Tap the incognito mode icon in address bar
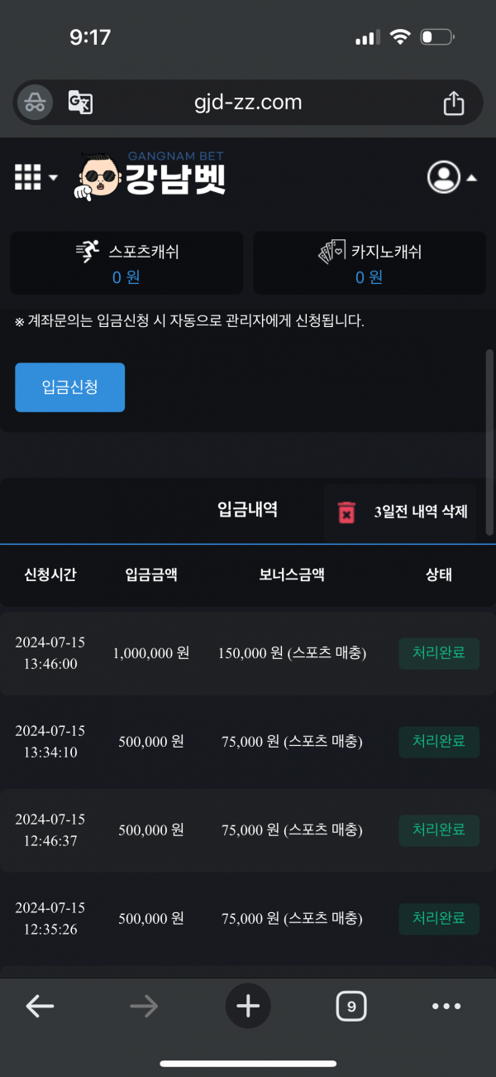 point(35,103)
